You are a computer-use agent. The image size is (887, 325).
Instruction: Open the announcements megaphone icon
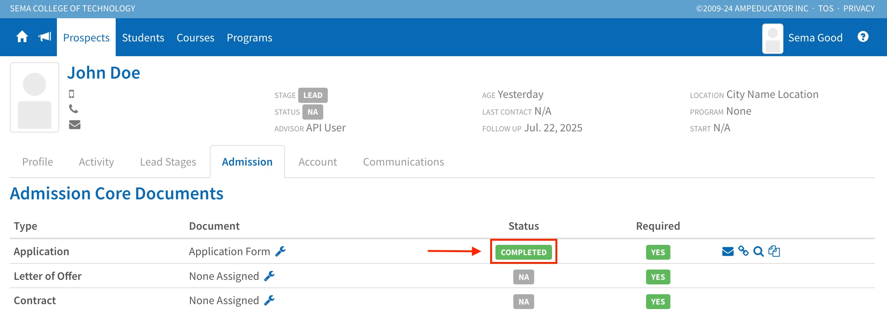pos(45,37)
